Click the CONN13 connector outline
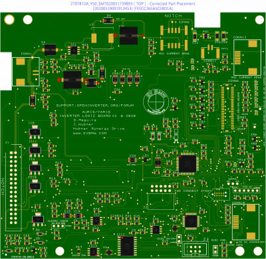266x259 pixels. 247,58
